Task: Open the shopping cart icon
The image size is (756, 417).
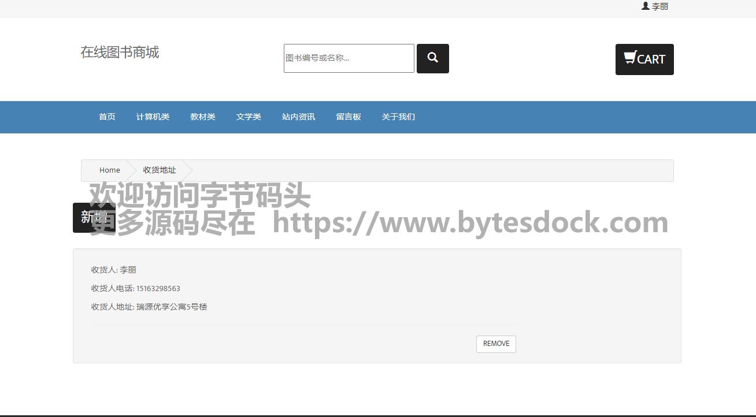Action: 630,58
